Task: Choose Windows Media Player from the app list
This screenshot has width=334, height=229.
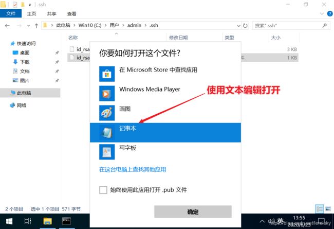Action: (x=165, y=94)
